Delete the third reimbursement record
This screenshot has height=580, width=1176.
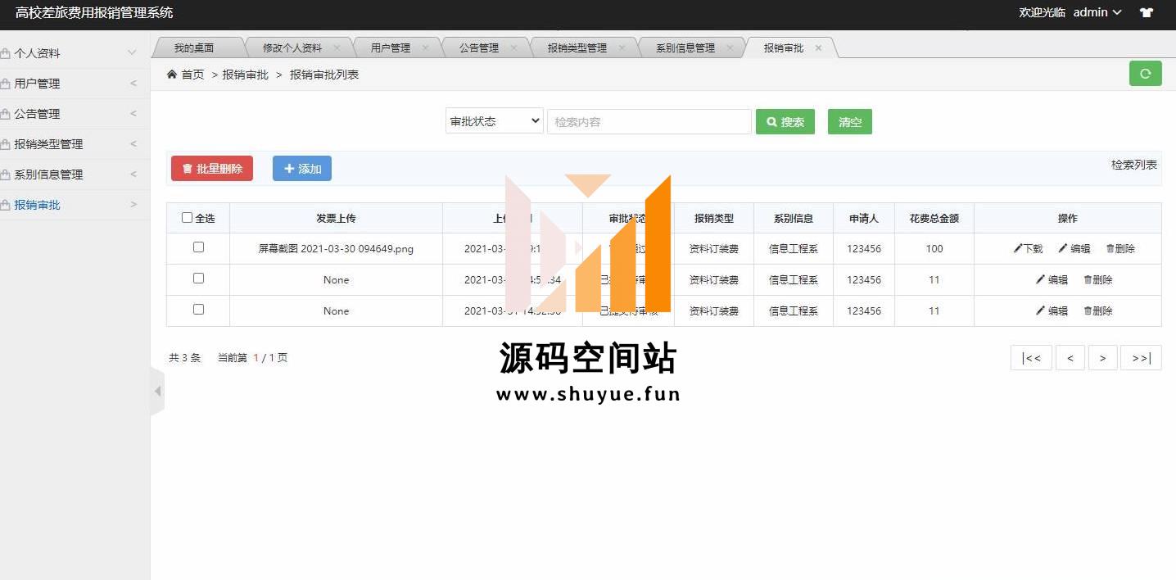click(x=1097, y=310)
